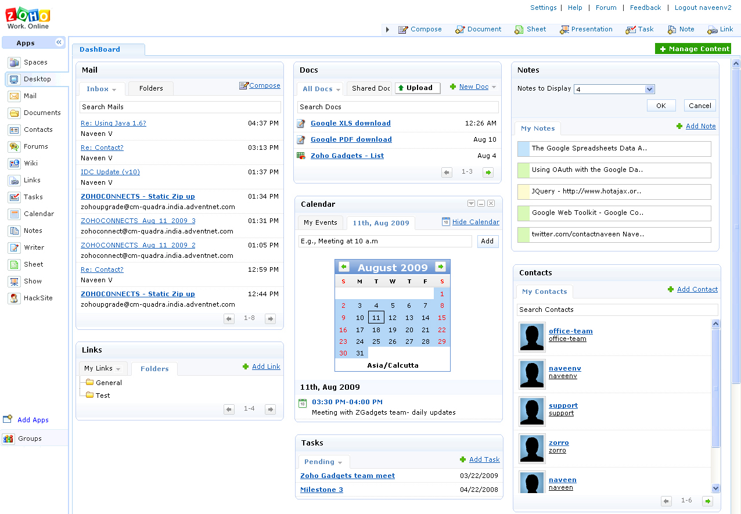Viewport: 741px width, 514px height.
Task: Switch to My Events tab
Action: 321,222
